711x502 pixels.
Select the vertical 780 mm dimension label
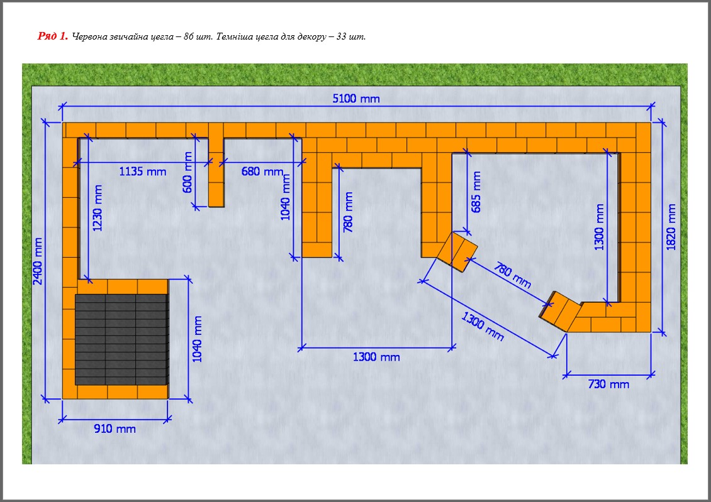tap(348, 212)
